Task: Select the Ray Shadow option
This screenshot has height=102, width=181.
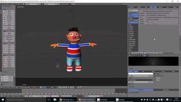Action: coord(166,90)
